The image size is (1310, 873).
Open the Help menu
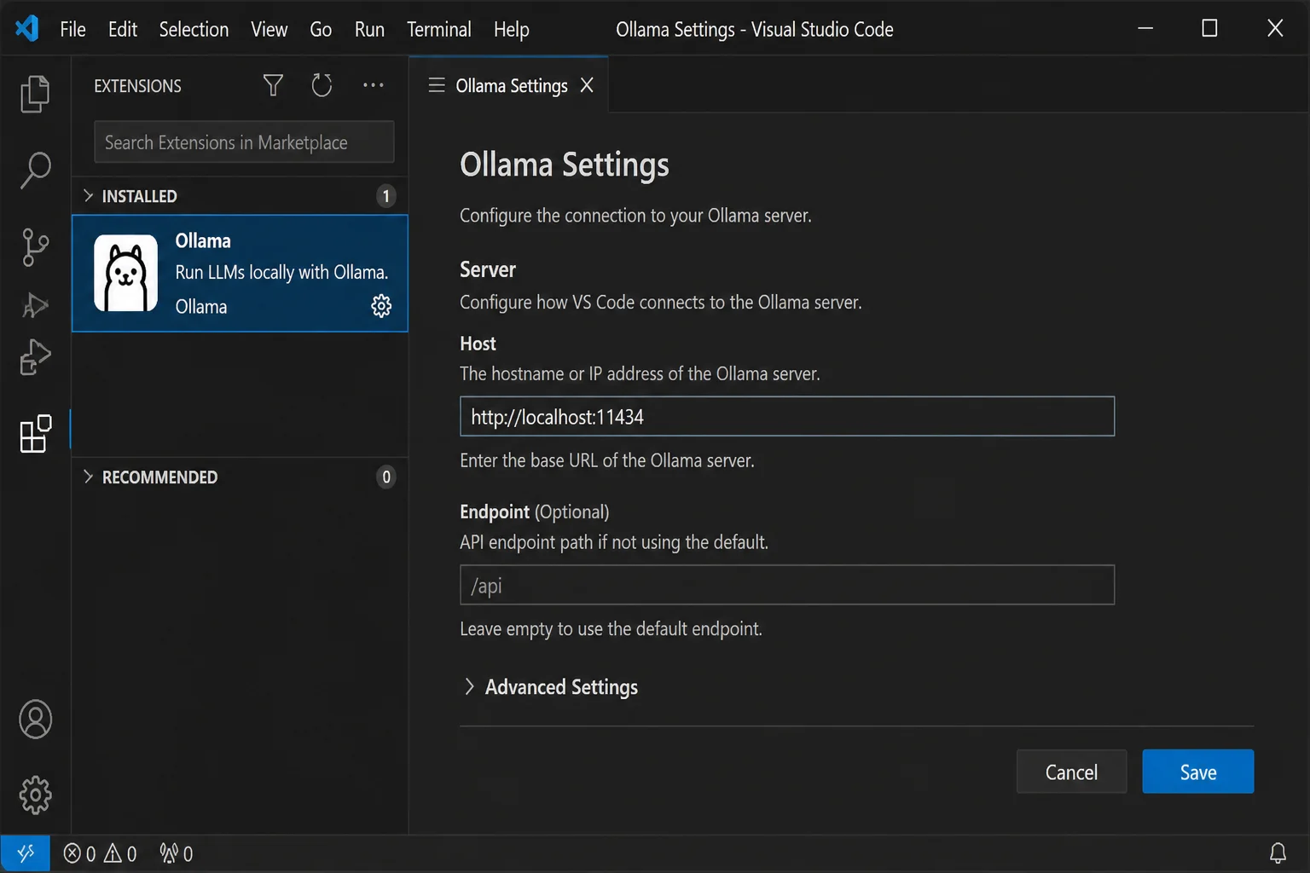pyautogui.click(x=511, y=29)
